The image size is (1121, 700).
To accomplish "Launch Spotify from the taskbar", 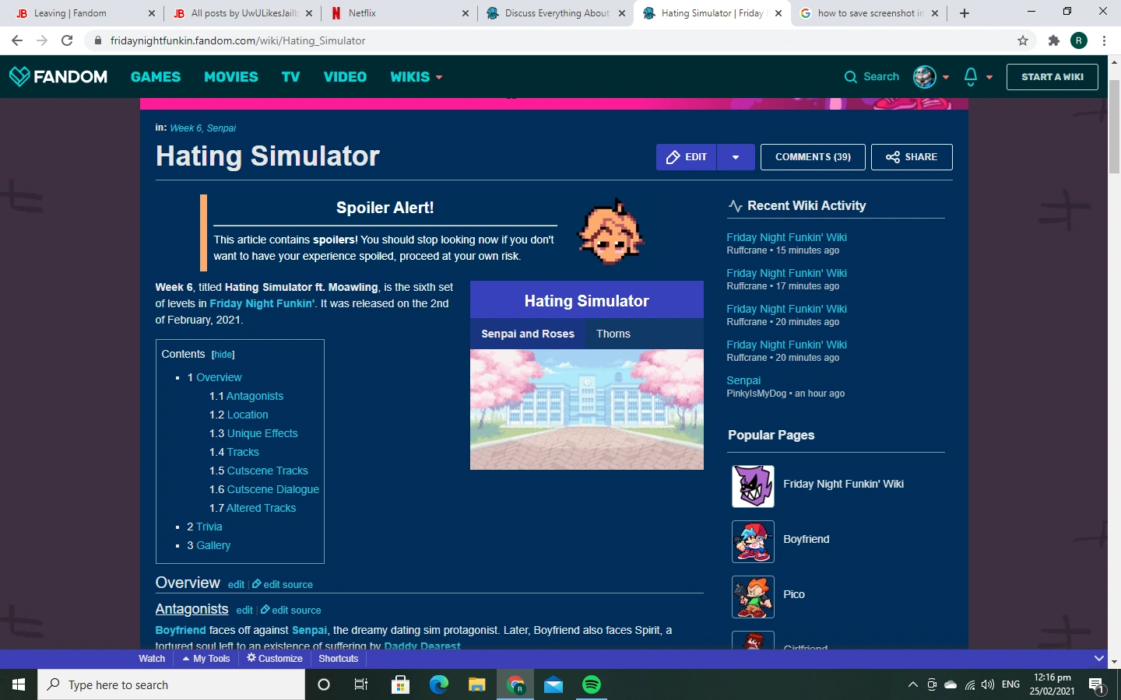I will [x=592, y=684].
